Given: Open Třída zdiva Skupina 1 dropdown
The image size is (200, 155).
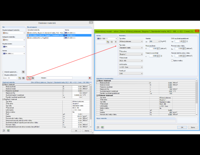Looking at the screenshot, I should click(131, 54).
